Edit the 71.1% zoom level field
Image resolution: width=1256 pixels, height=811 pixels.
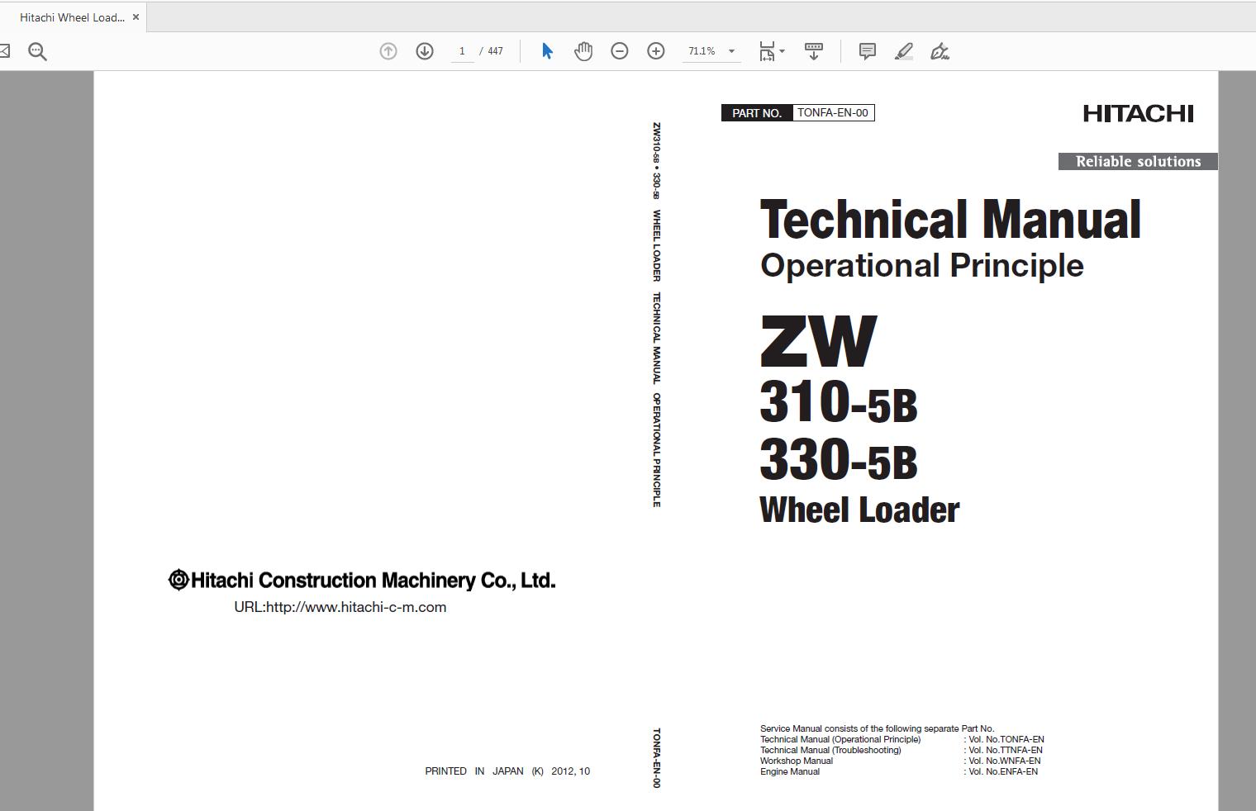(x=702, y=51)
